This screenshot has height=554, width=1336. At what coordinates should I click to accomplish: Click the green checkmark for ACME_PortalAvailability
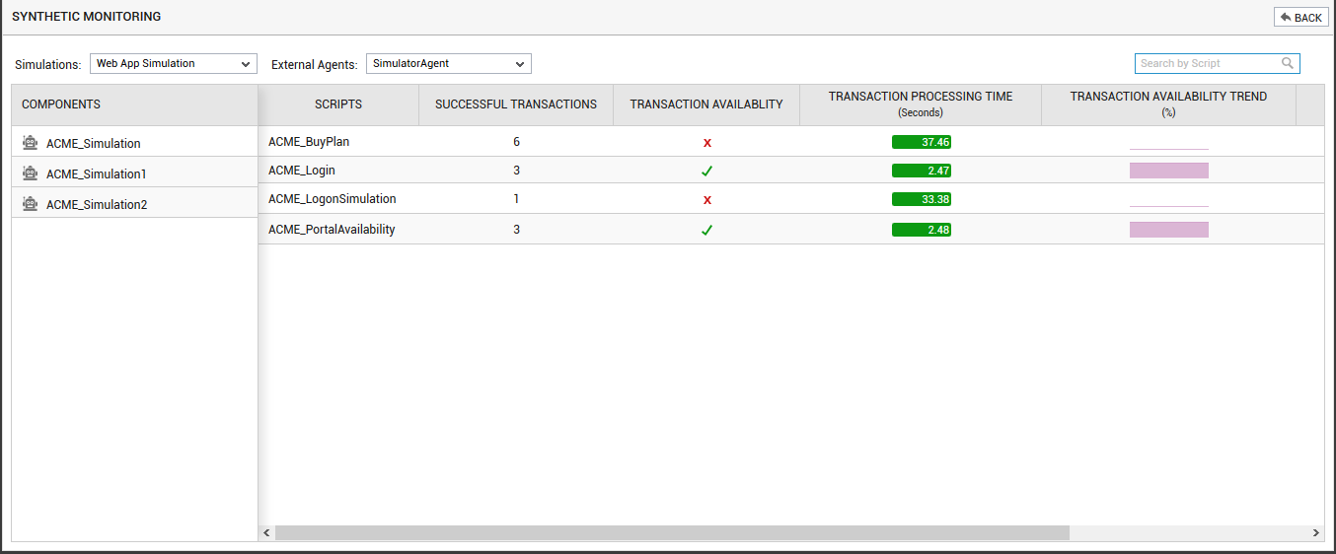pos(707,231)
